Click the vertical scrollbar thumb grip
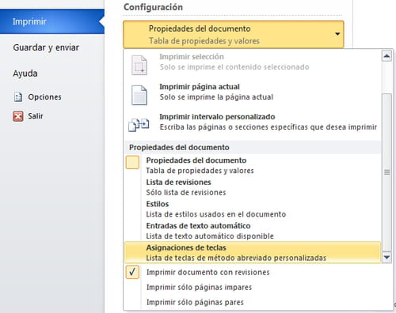Image resolution: width=396 pixels, height=313 pixels. point(386,172)
